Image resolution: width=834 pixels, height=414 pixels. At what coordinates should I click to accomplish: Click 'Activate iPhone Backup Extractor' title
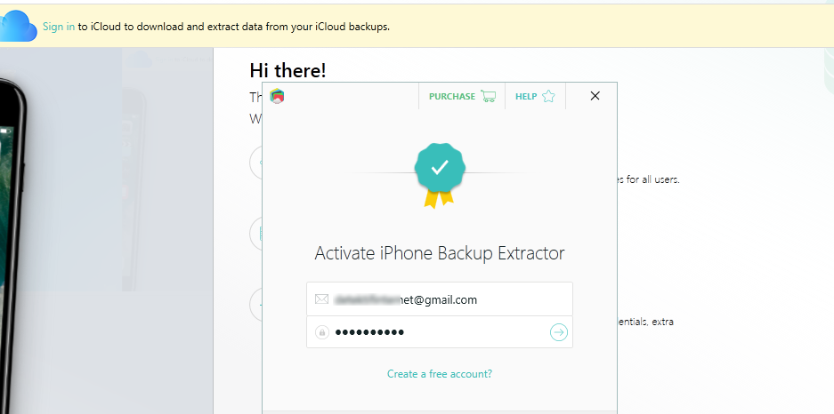[440, 253]
